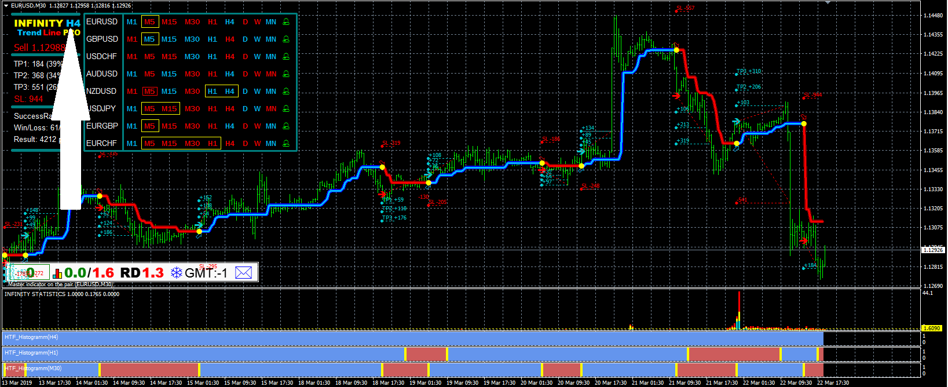Click the 'Sell 1.12988' signal text

point(39,48)
